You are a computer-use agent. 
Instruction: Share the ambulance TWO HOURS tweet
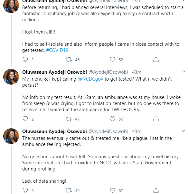(156, 119)
